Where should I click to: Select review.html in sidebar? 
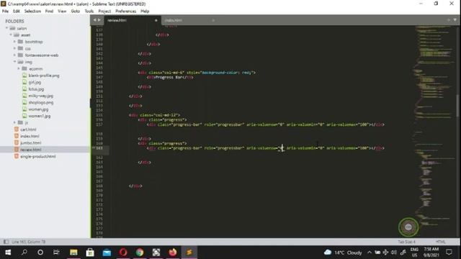point(30,150)
